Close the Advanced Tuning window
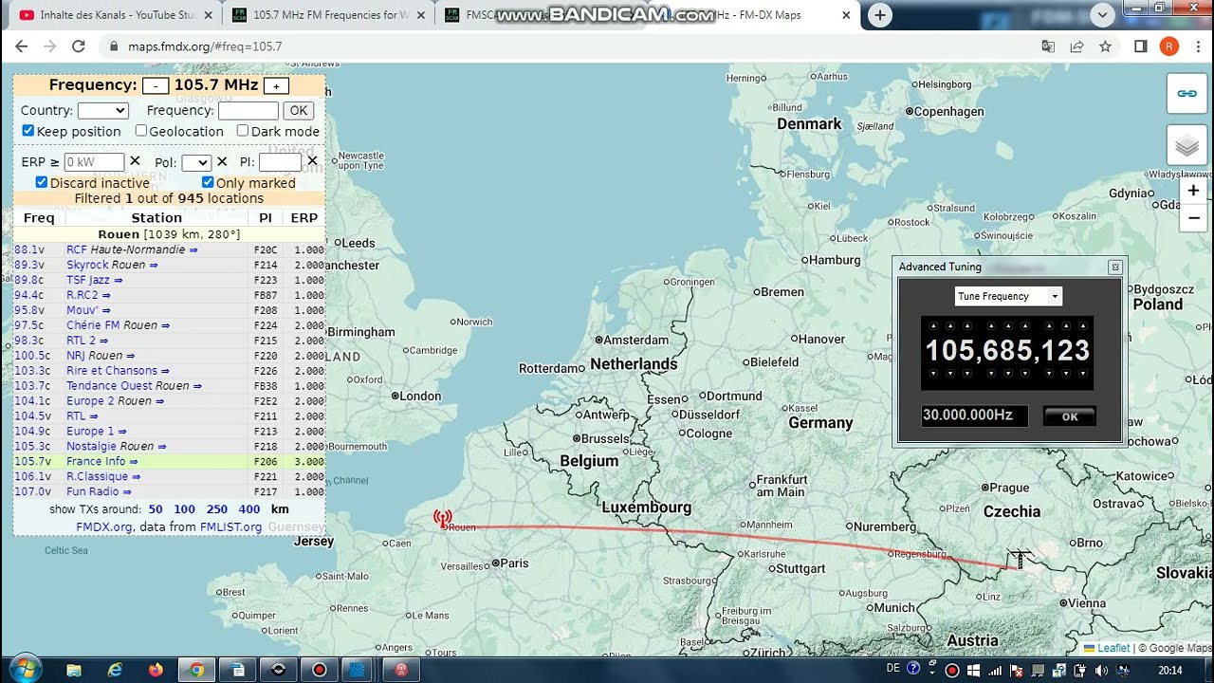The image size is (1214, 683). [x=1115, y=268]
